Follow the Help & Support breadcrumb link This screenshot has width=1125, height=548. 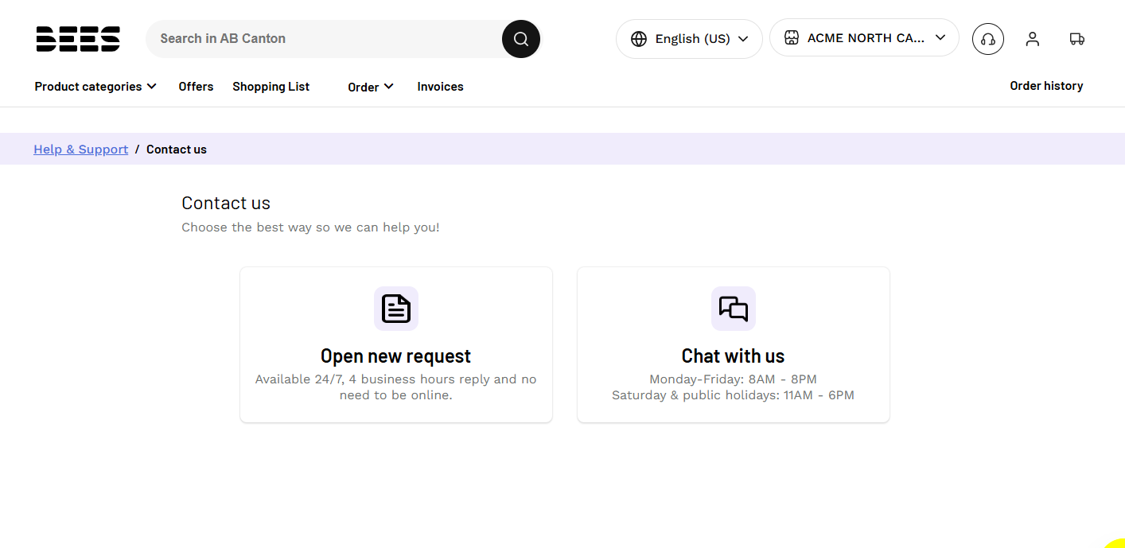pos(81,150)
